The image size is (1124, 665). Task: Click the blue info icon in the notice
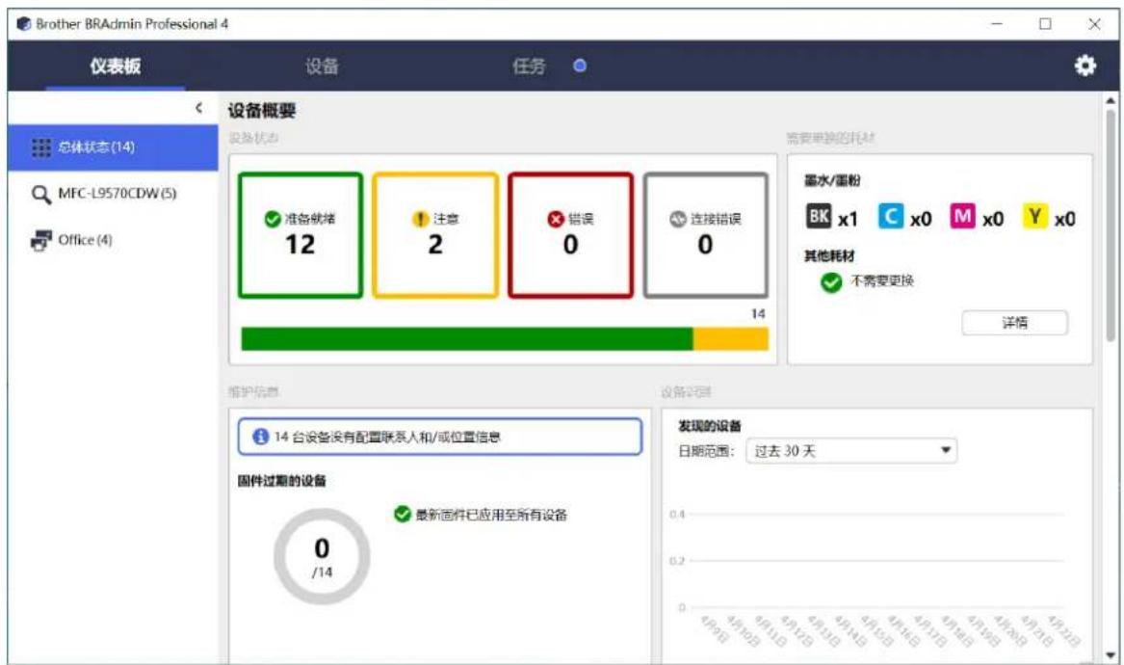click(261, 437)
